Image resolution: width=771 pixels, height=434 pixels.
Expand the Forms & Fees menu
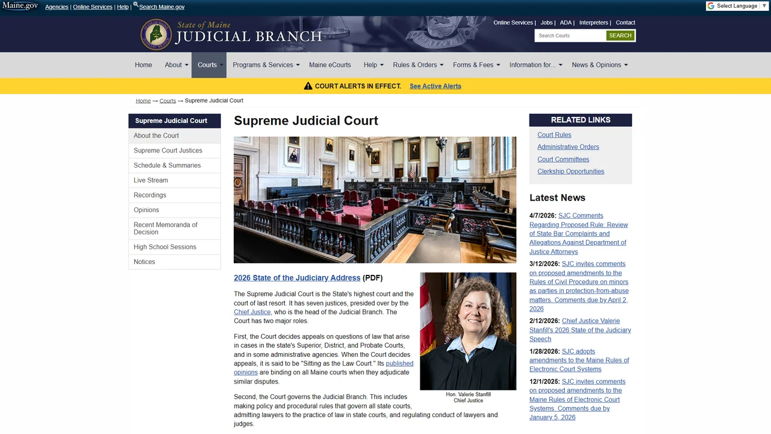point(476,65)
